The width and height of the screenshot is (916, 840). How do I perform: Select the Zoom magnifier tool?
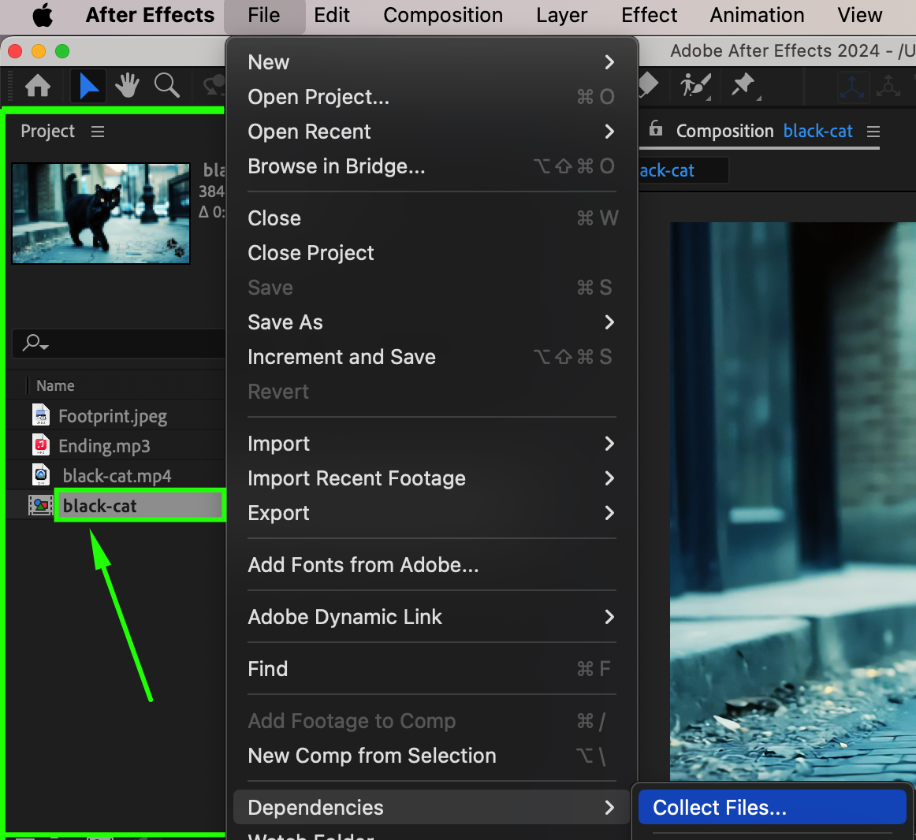[166, 86]
